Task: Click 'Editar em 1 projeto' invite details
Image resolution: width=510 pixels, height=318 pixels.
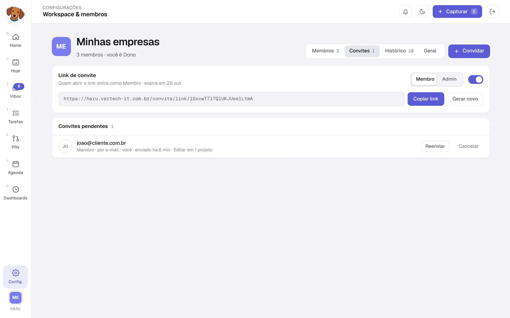Action: [193, 150]
